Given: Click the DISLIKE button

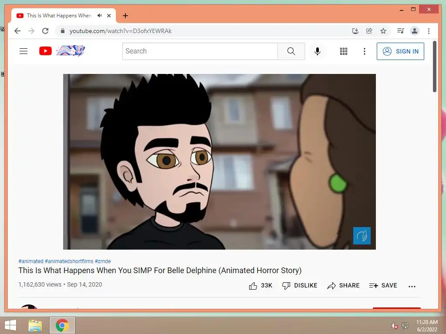Looking at the screenshot, I should [x=300, y=285].
